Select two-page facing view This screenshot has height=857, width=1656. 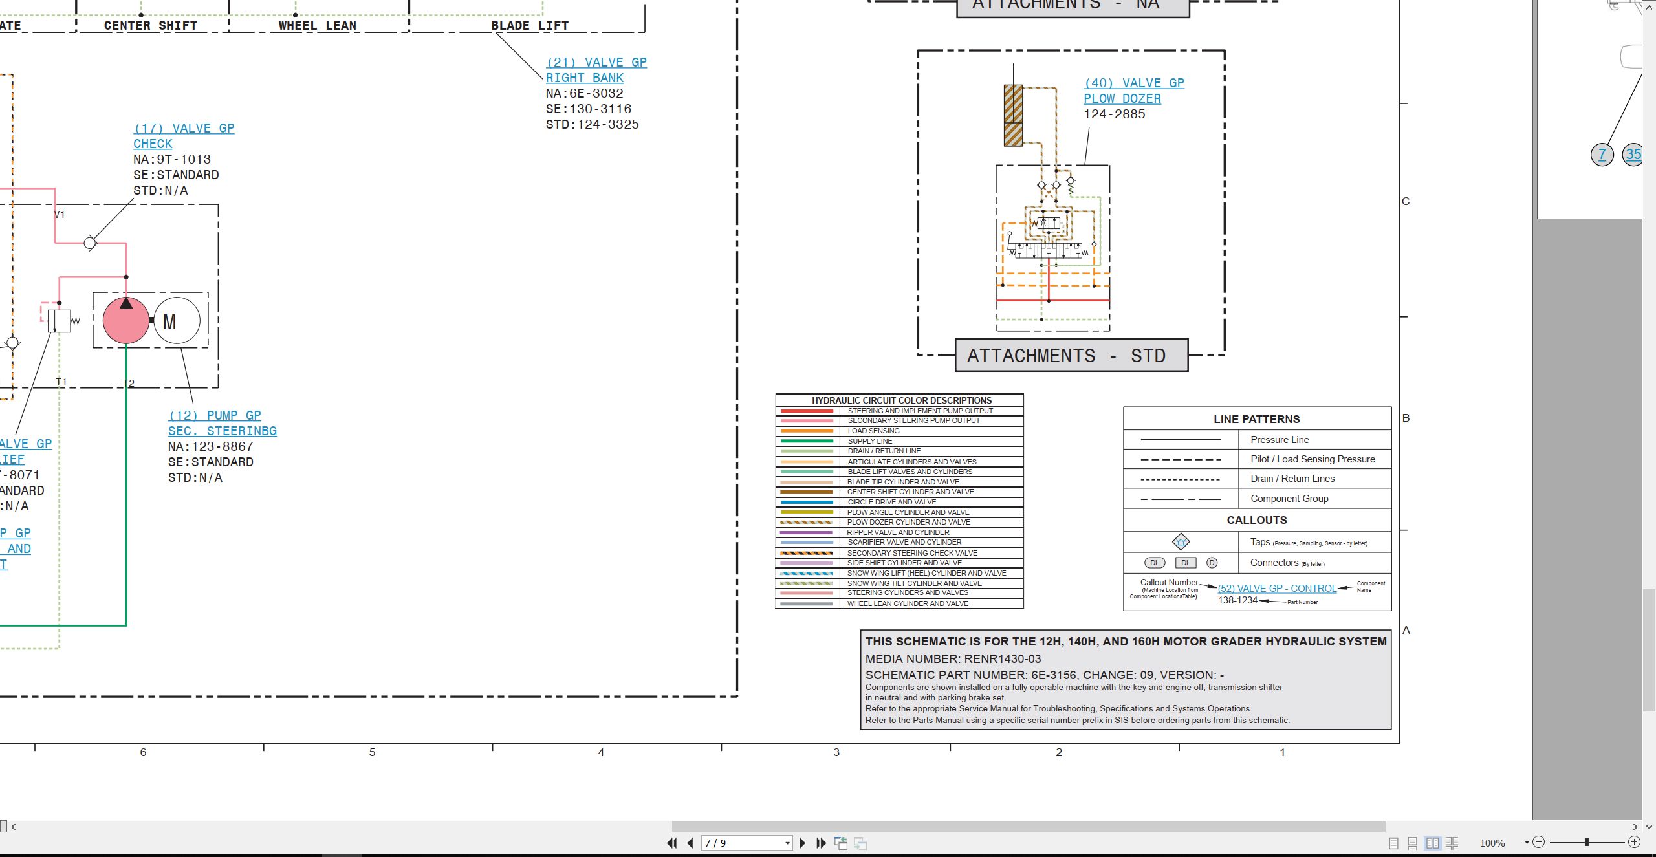(1433, 843)
